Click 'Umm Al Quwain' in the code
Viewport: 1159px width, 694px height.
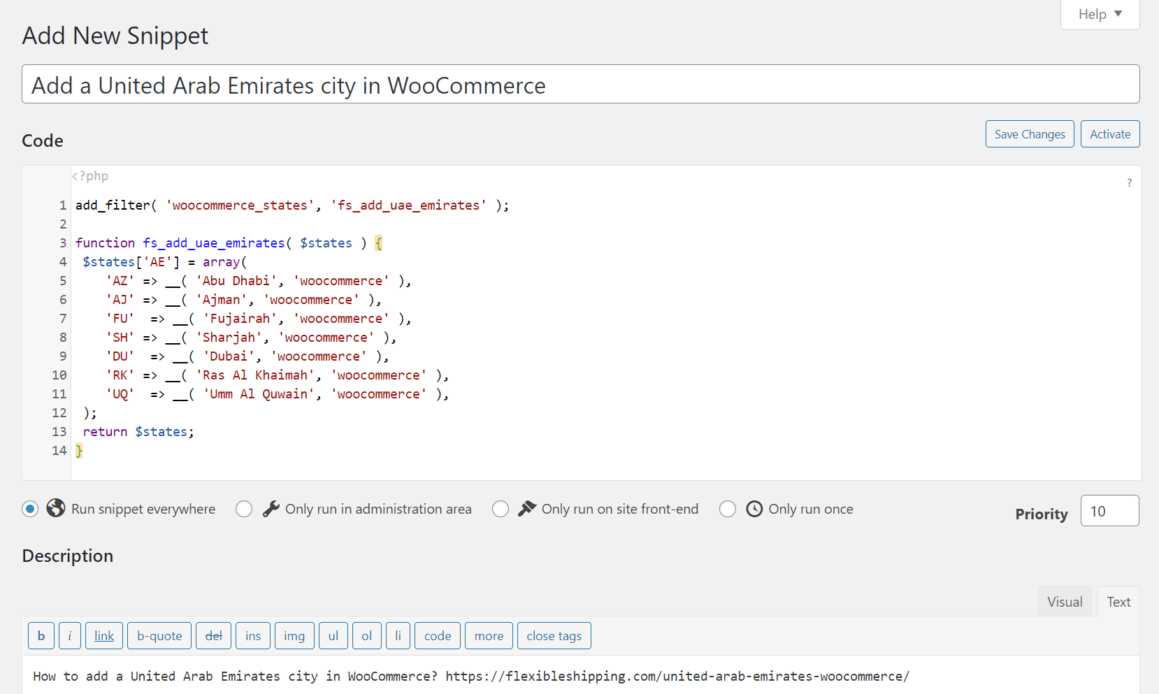[x=259, y=394]
